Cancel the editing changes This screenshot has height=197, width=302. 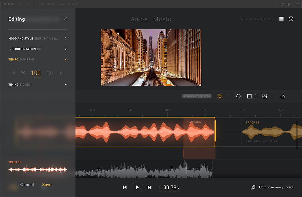[27, 185]
